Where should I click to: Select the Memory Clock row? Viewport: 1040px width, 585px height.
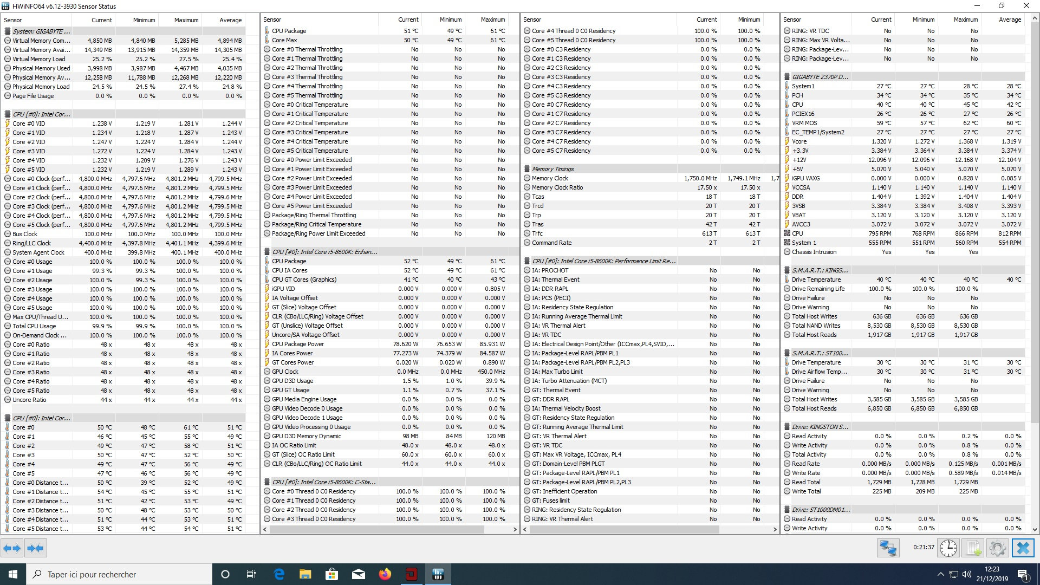click(x=550, y=178)
